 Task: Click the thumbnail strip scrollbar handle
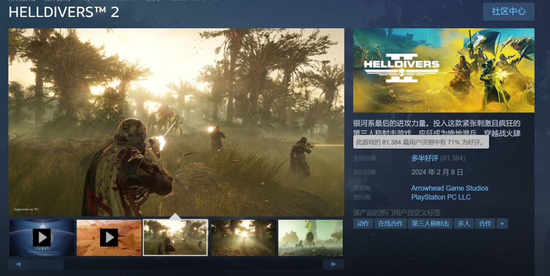point(46,264)
